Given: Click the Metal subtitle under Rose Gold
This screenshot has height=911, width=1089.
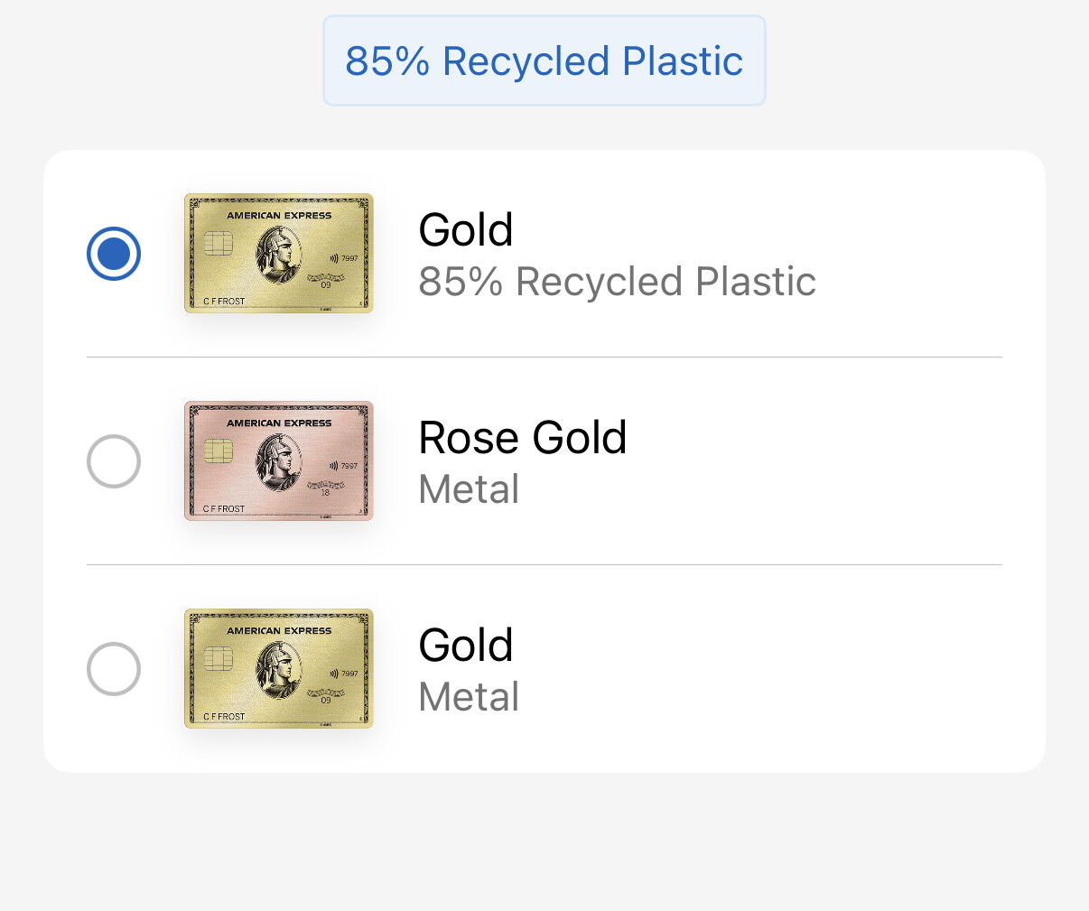Looking at the screenshot, I should coord(469,489).
